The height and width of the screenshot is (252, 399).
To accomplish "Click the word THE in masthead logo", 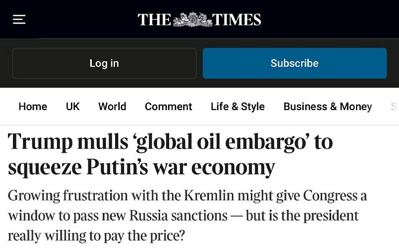I will point(155,20).
